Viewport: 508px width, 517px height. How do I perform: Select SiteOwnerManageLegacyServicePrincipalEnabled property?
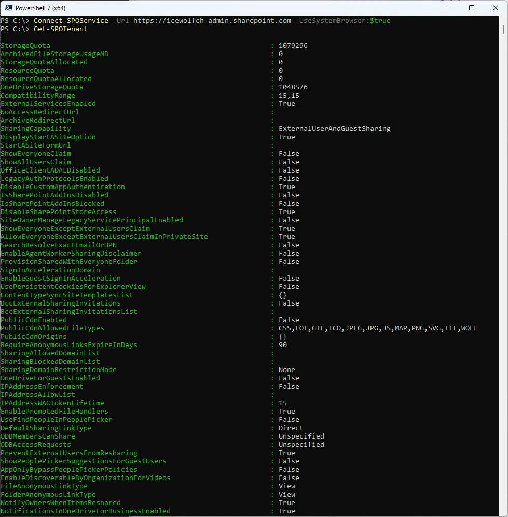[92, 220]
